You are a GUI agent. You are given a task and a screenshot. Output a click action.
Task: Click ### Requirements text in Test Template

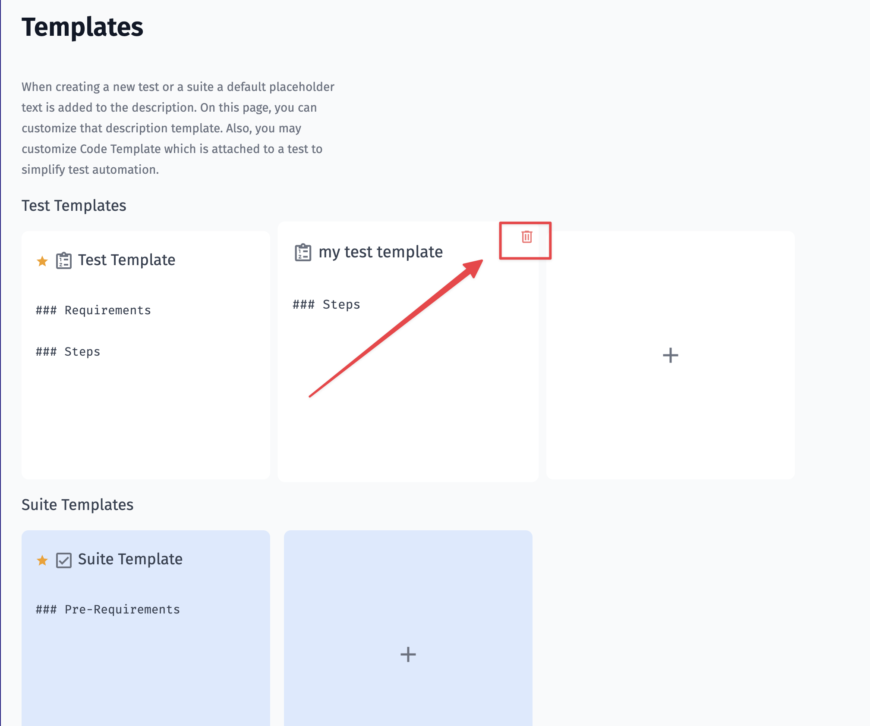93,310
